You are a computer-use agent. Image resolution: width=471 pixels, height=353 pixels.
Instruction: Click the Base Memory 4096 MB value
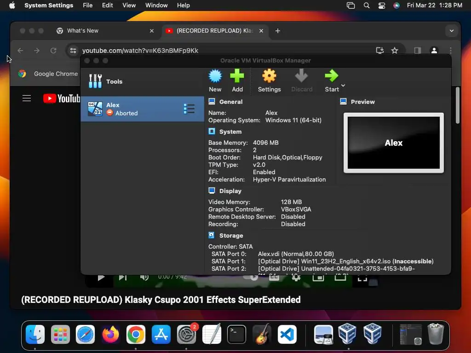(265, 142)
